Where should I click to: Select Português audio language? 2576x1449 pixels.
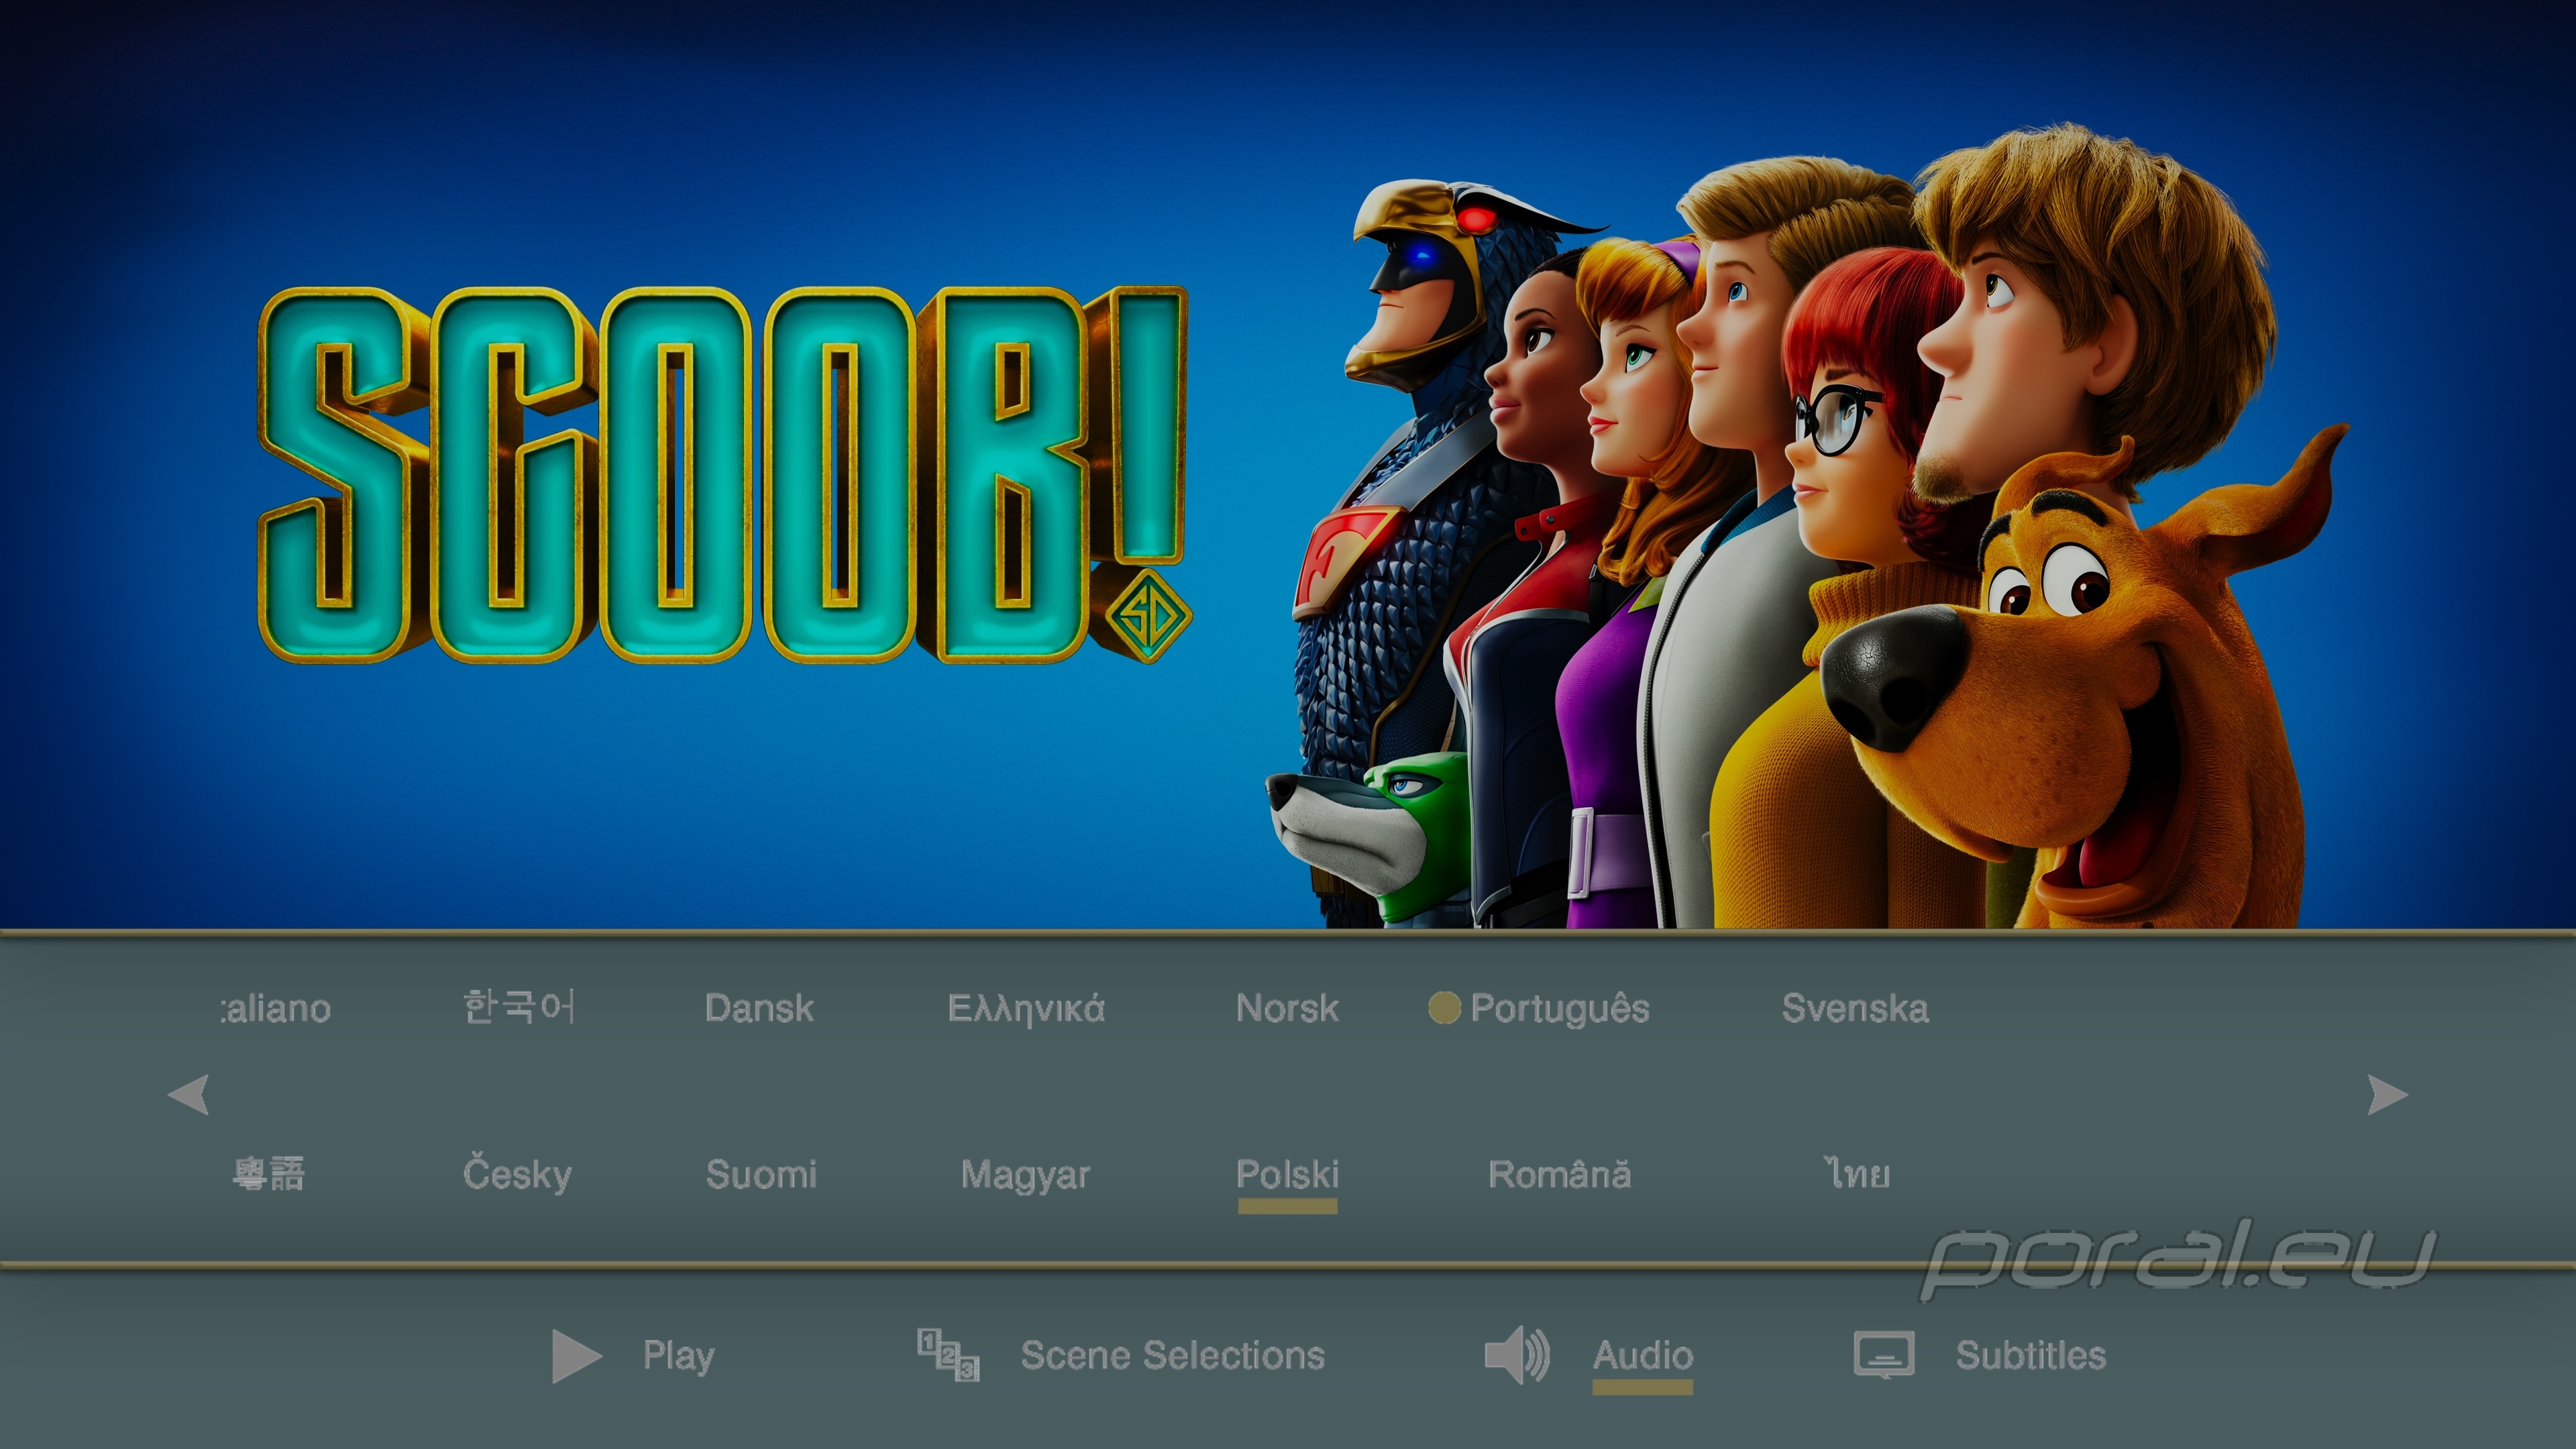(1559, 1008)
